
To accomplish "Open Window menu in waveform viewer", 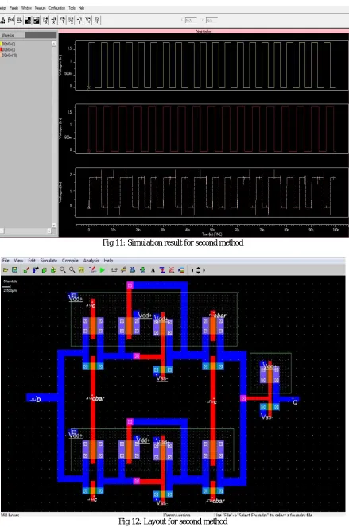I will [26, 8].
